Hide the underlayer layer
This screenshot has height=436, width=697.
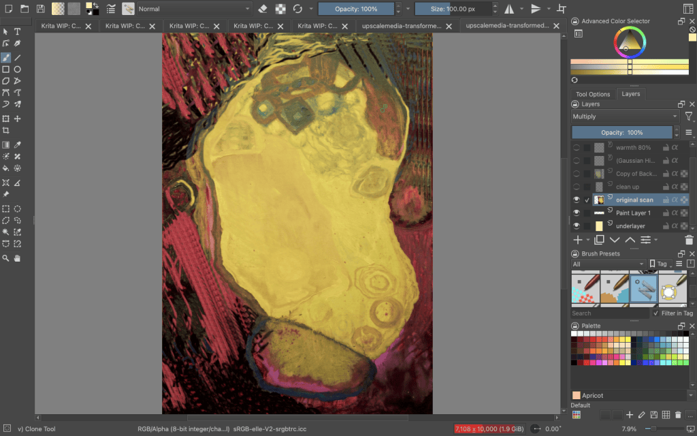click(577, 225)
